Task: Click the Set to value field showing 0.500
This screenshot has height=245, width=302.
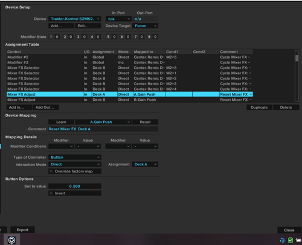Action: pos(75,186)
